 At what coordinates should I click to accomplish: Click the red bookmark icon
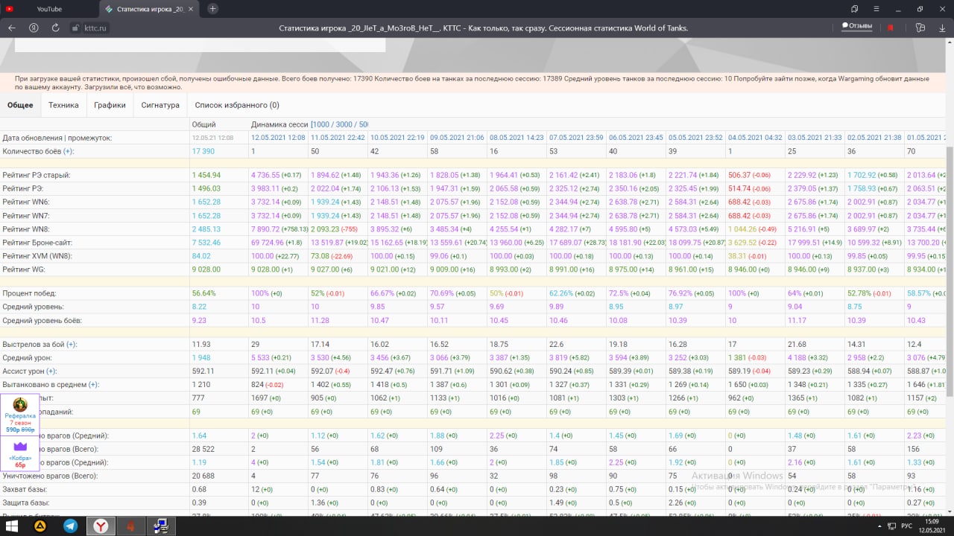tap(890, 28)
